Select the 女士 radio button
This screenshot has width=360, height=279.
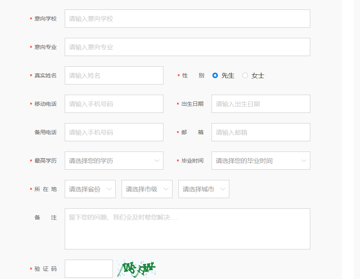pyautogui.click(x=245, y=75)
